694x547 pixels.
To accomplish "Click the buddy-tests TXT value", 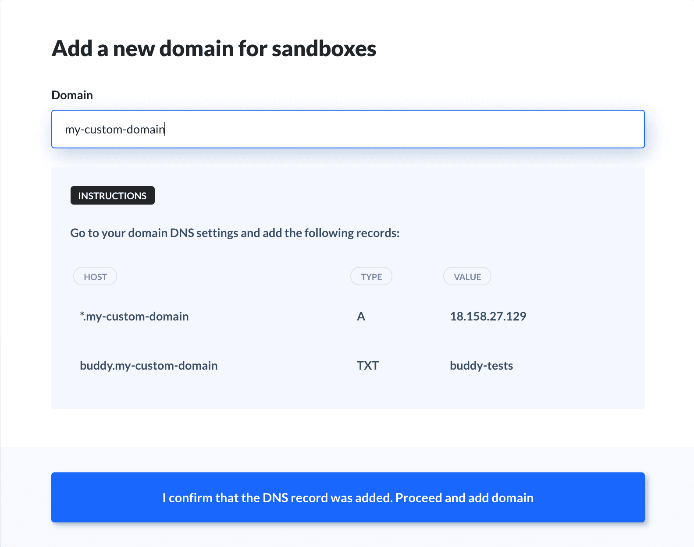I will (481, 366).
